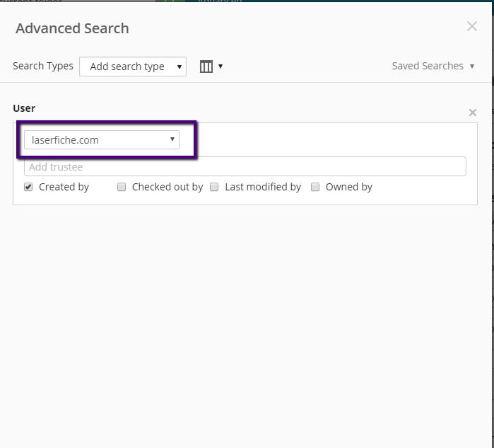Uncheck the Created by checkbox

click(28, 187)
